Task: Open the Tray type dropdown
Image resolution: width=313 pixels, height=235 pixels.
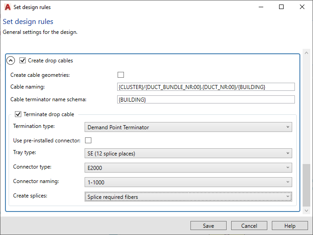Action: (188, 153)
